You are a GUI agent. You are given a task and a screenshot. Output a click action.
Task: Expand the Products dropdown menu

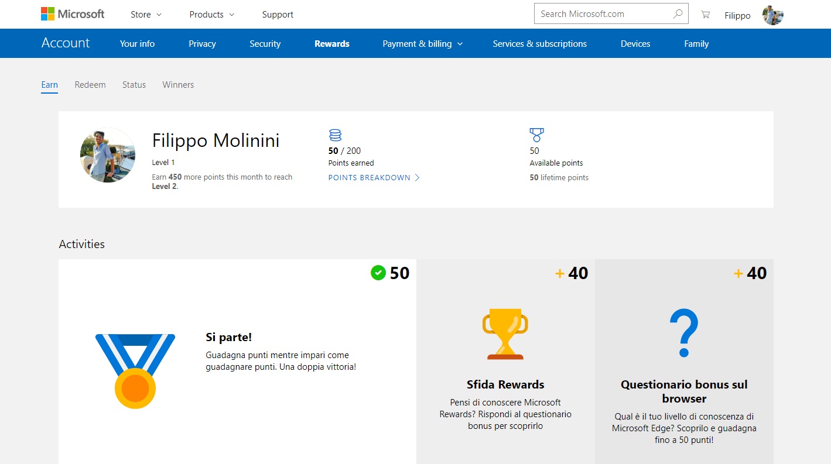click(211, 15)
